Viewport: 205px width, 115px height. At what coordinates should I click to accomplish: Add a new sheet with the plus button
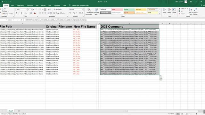[x=19, y=111]
